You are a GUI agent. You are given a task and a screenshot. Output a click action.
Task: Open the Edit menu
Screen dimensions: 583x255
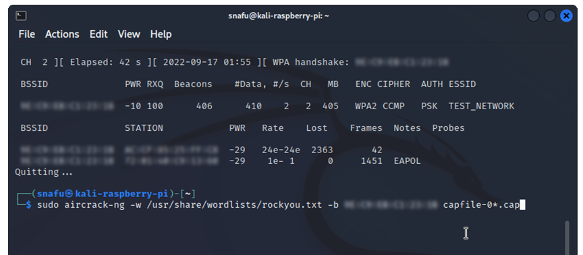99,34
